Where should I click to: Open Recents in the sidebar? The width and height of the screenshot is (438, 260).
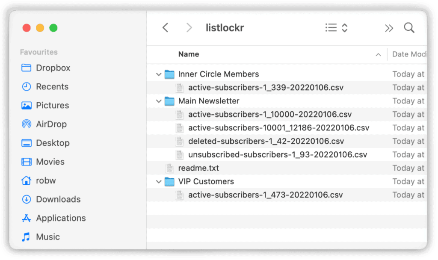pos(51,86)
